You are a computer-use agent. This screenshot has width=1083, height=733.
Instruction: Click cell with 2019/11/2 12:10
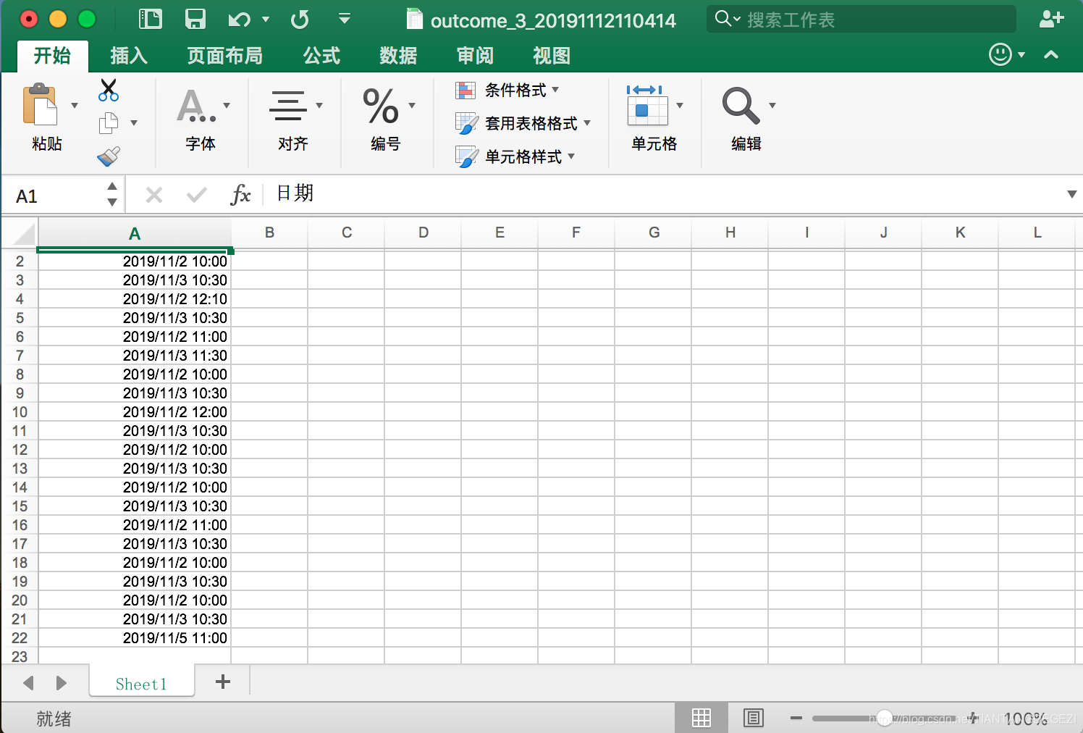(135, 299)
